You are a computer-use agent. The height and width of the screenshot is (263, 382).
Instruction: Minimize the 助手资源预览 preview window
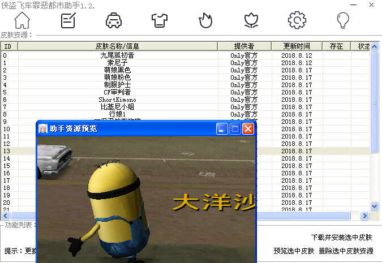[x=222, y=129]
